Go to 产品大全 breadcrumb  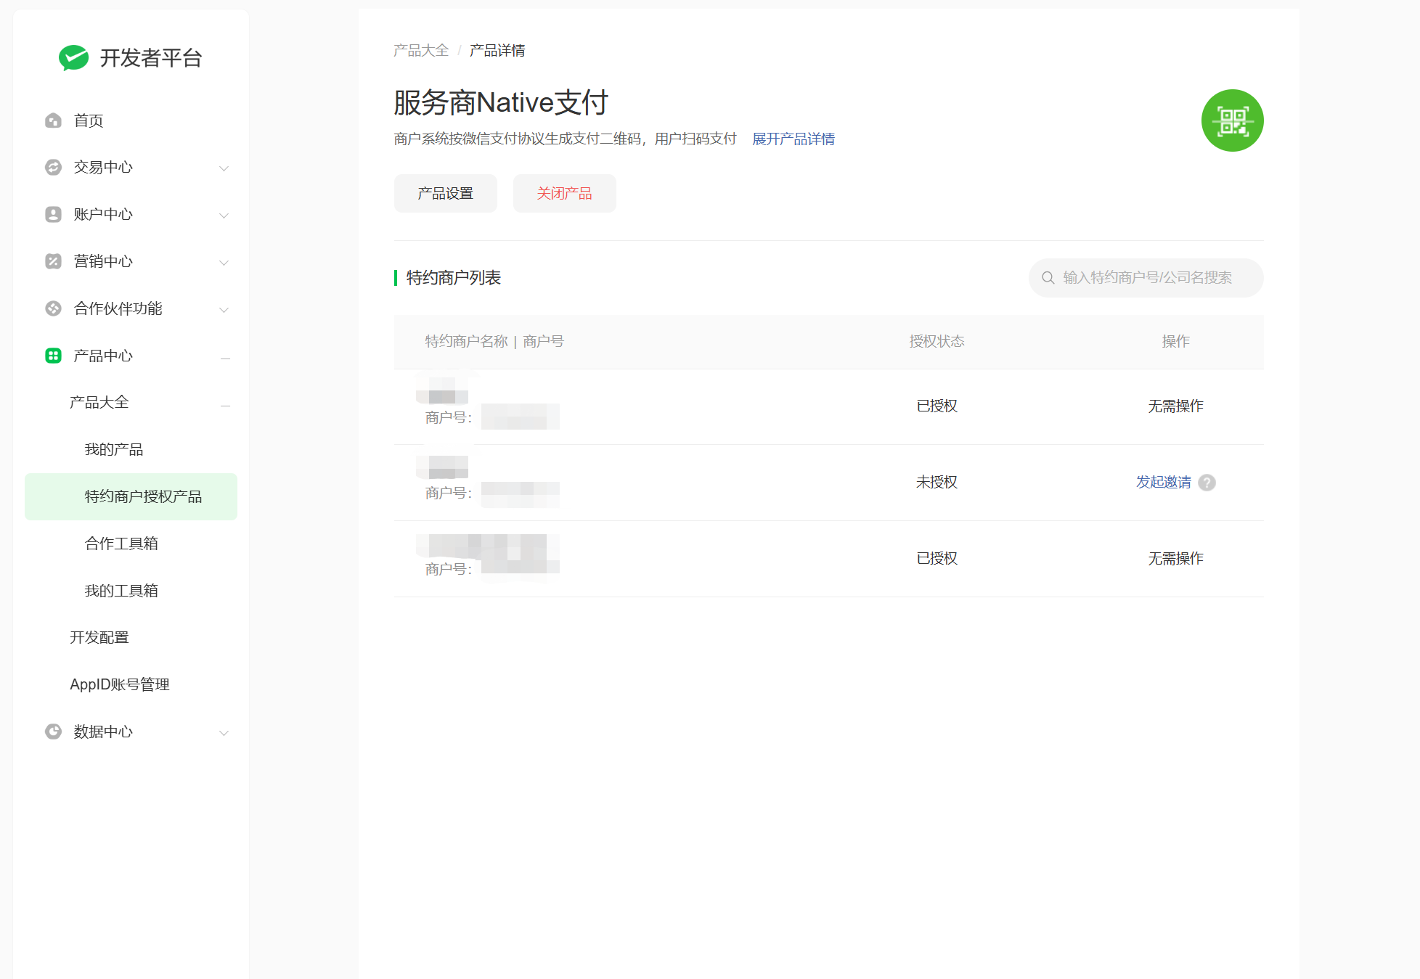(421, 50)
